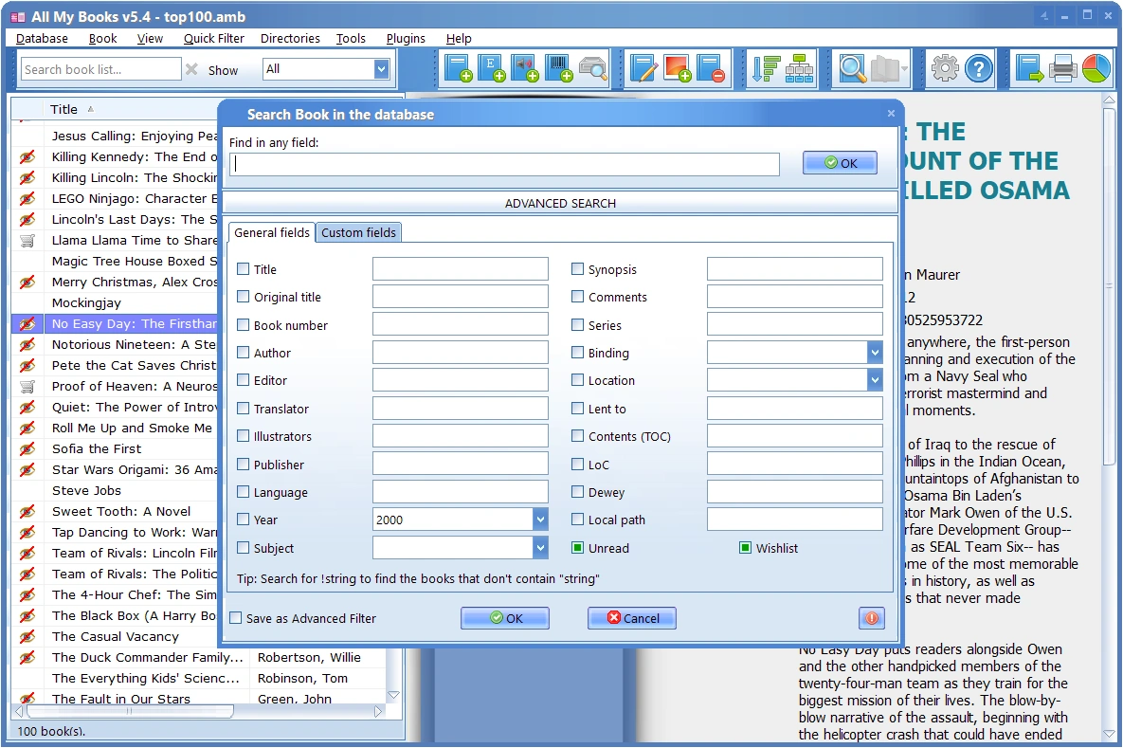The height and width of the screenshot is (748, 1123).
Task: Click the red reset button in dialog
Action: [871, 617]
